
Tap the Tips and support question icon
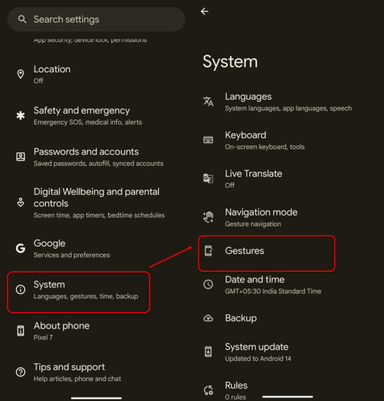pyautogui.click(x=21, y=372)
